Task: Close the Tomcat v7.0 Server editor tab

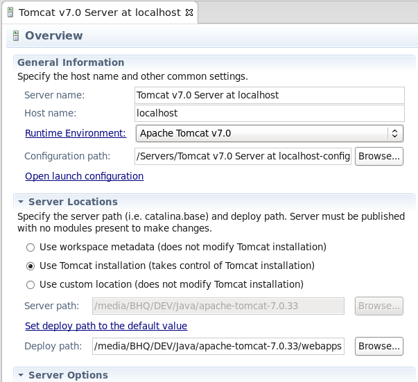Action: pyautogui.click(x=189, y=12)
